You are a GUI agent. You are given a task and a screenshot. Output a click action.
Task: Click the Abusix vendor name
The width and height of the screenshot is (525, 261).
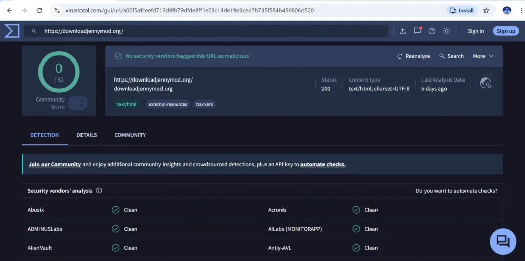point(35,210)
